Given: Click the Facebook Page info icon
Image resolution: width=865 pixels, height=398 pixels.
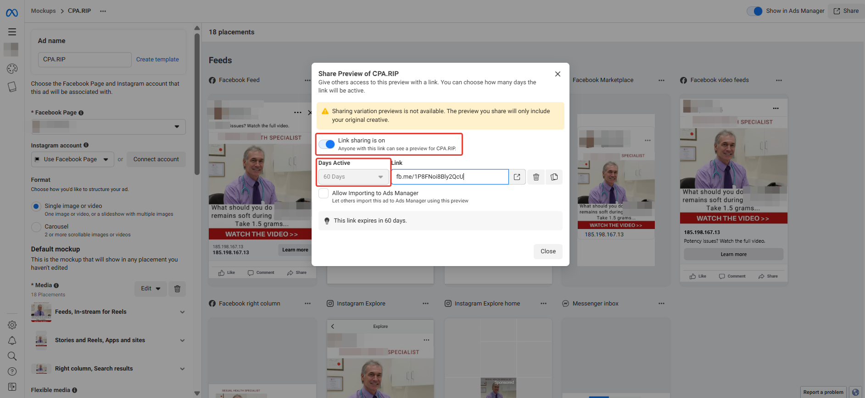Looking at the screenshot, I should (81, 113).
